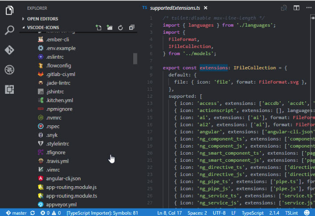This screenshot has width=315, height=216.
Task: Collapse all folders in explorer
Action: click(131, 28)
